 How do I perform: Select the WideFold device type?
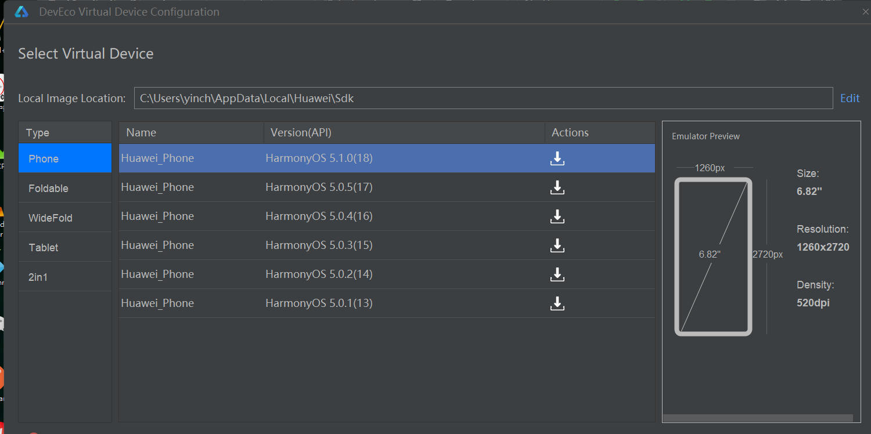tap(65, 218)
